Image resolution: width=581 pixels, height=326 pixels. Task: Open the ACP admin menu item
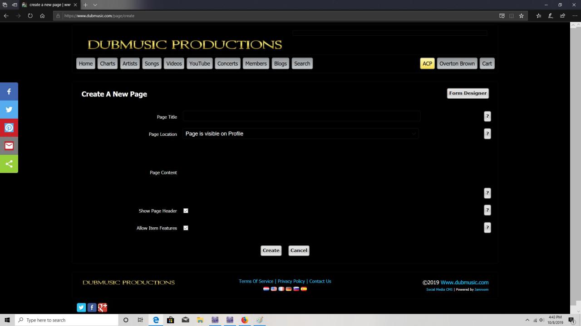[427, 64]
